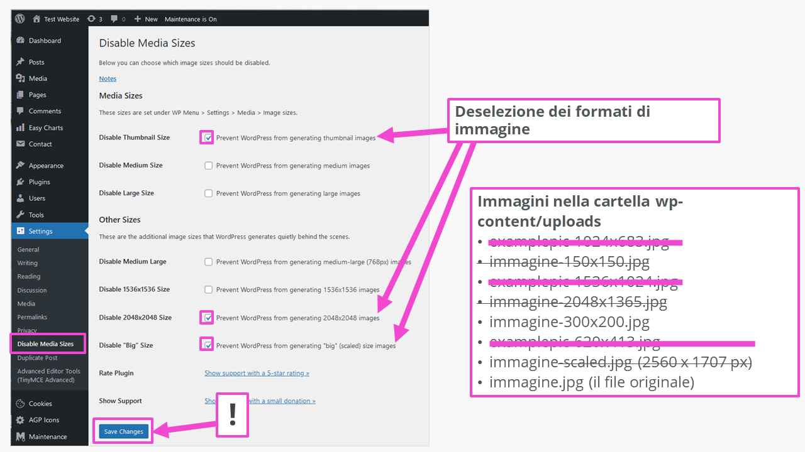805x452 pixels.
Task: Click the Other Sizes section heading
Action: pos(119,220)
